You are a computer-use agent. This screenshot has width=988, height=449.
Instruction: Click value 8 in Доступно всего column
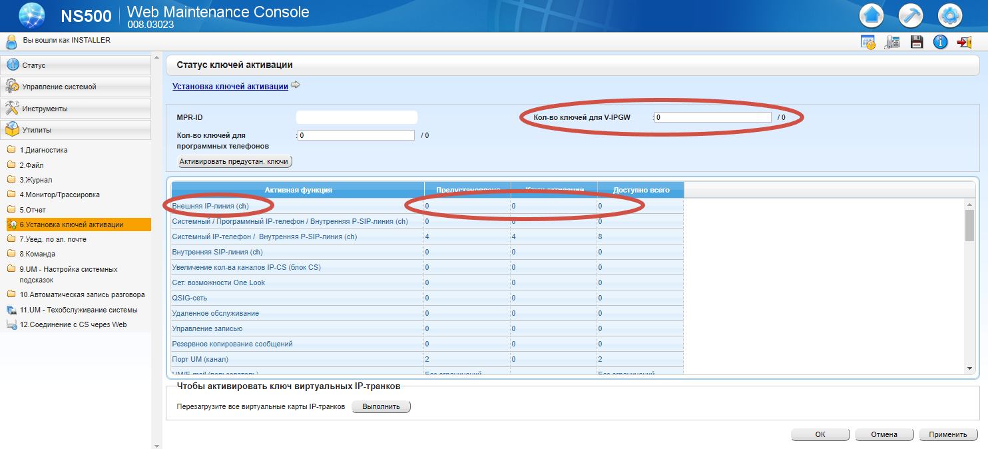pos(601,236)
